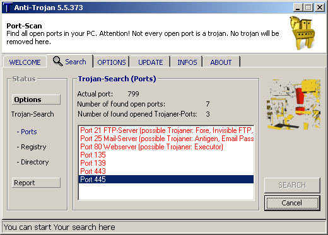Select the Port 21 FTP-Server entry
The width and height of the screenshot is (328, 235).
(166, 130)
